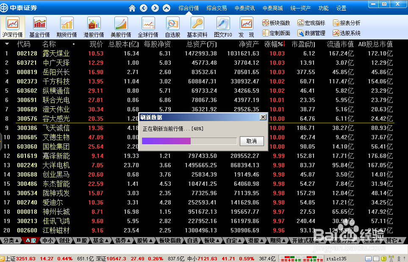Expand the 债券 bottom tab

(122, 240)
